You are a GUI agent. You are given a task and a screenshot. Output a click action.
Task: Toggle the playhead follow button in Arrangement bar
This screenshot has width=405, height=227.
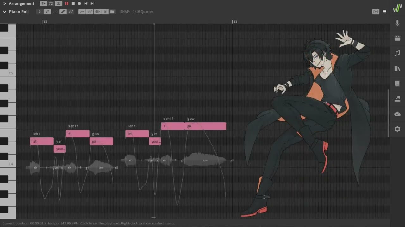pyautogui.click(x=43, y=3)
